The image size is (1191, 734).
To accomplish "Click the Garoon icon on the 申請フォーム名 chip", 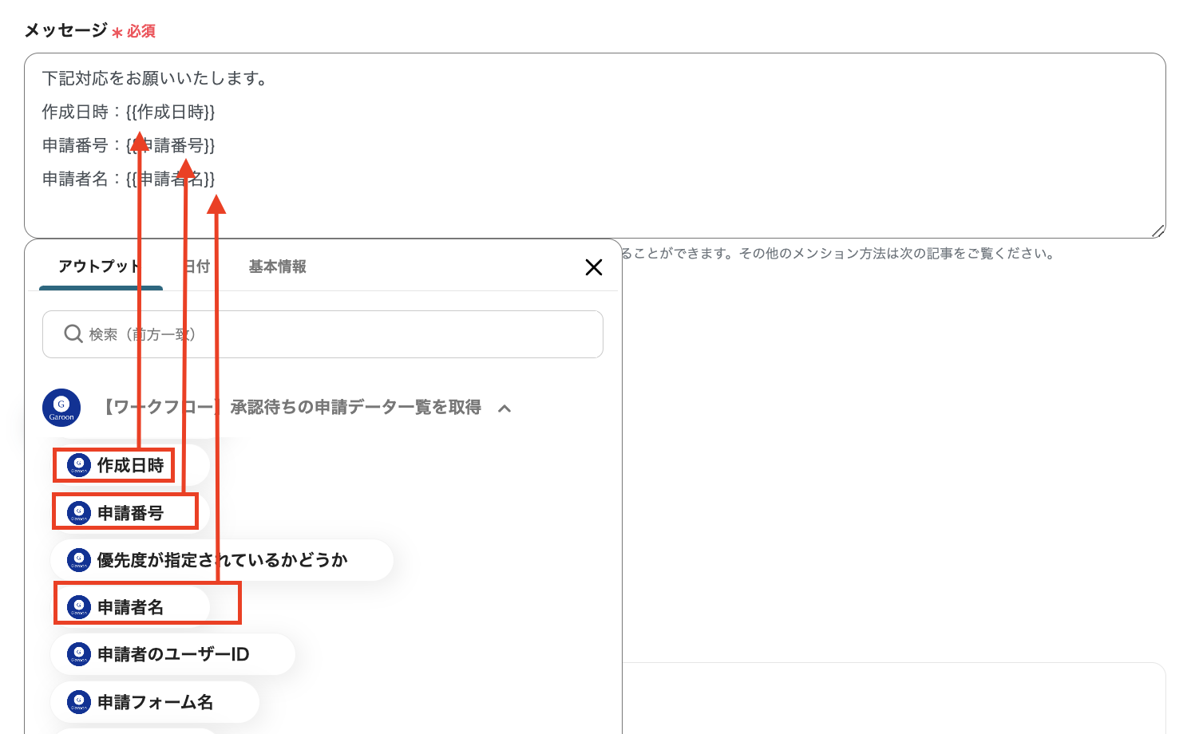I will pos(78,701).
